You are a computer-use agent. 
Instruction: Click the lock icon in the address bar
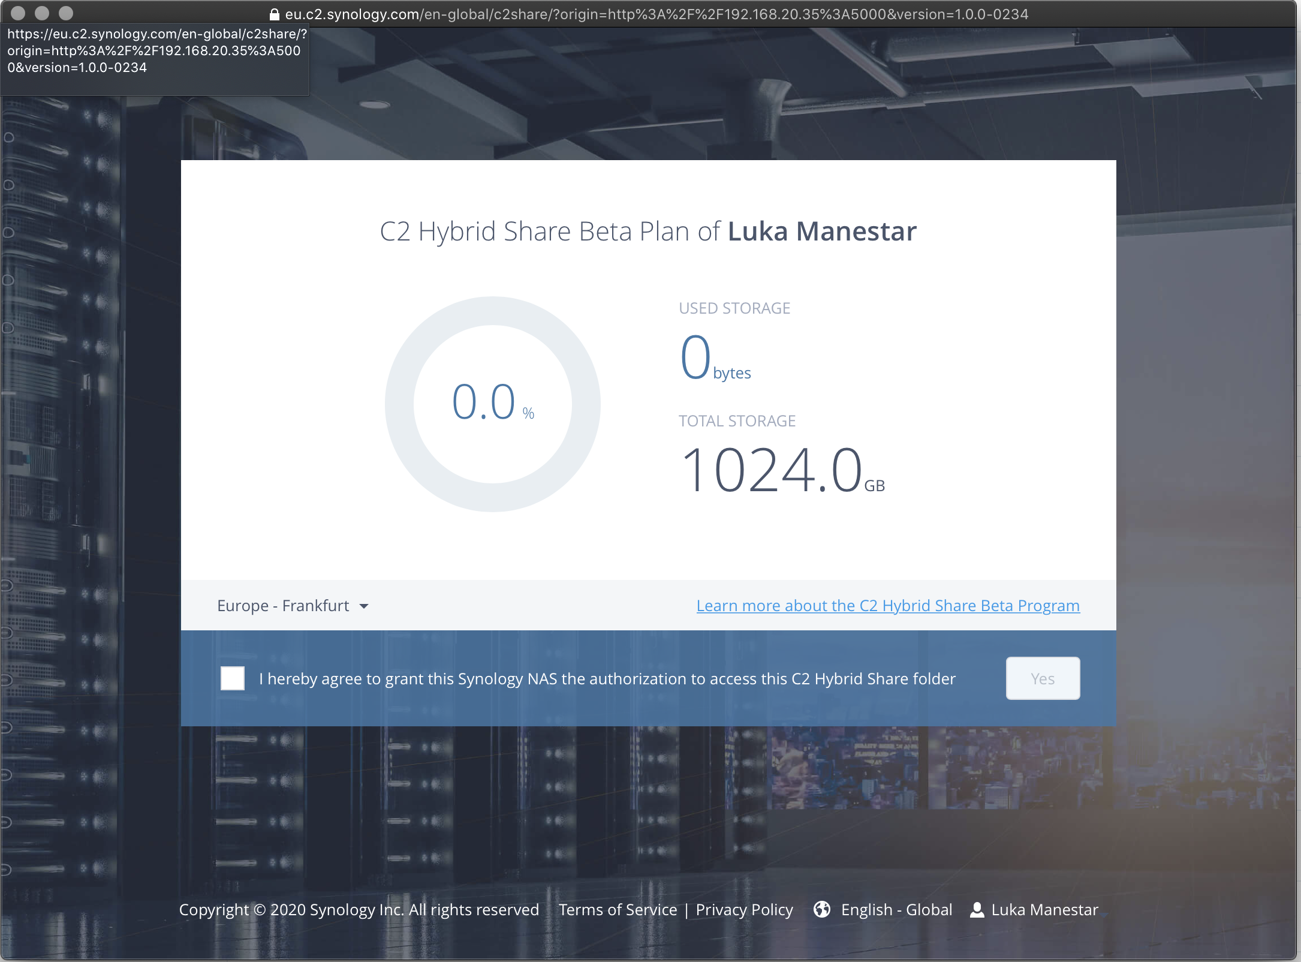click(274, 14)
